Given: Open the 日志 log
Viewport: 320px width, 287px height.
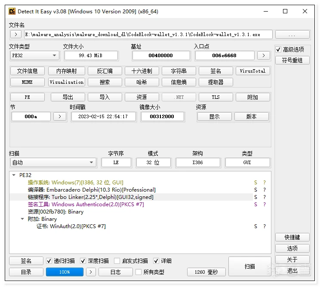Looking at the screenshot, I should tap(116, 272).
